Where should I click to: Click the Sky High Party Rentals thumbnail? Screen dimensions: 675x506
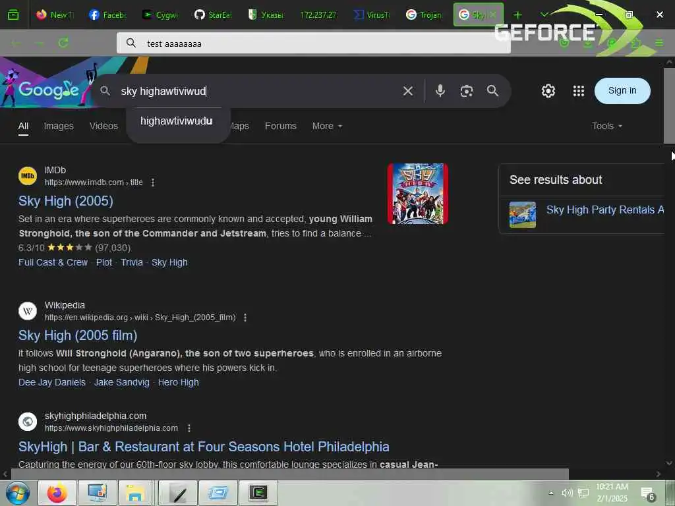click(x=523, y=215)
